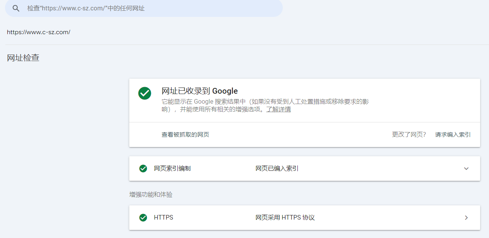The width and height of the screenshot is (489, 238).
Task: Click green check icon beside 网页索引编制
Action: pyautogui.click(x=143, y=169)
